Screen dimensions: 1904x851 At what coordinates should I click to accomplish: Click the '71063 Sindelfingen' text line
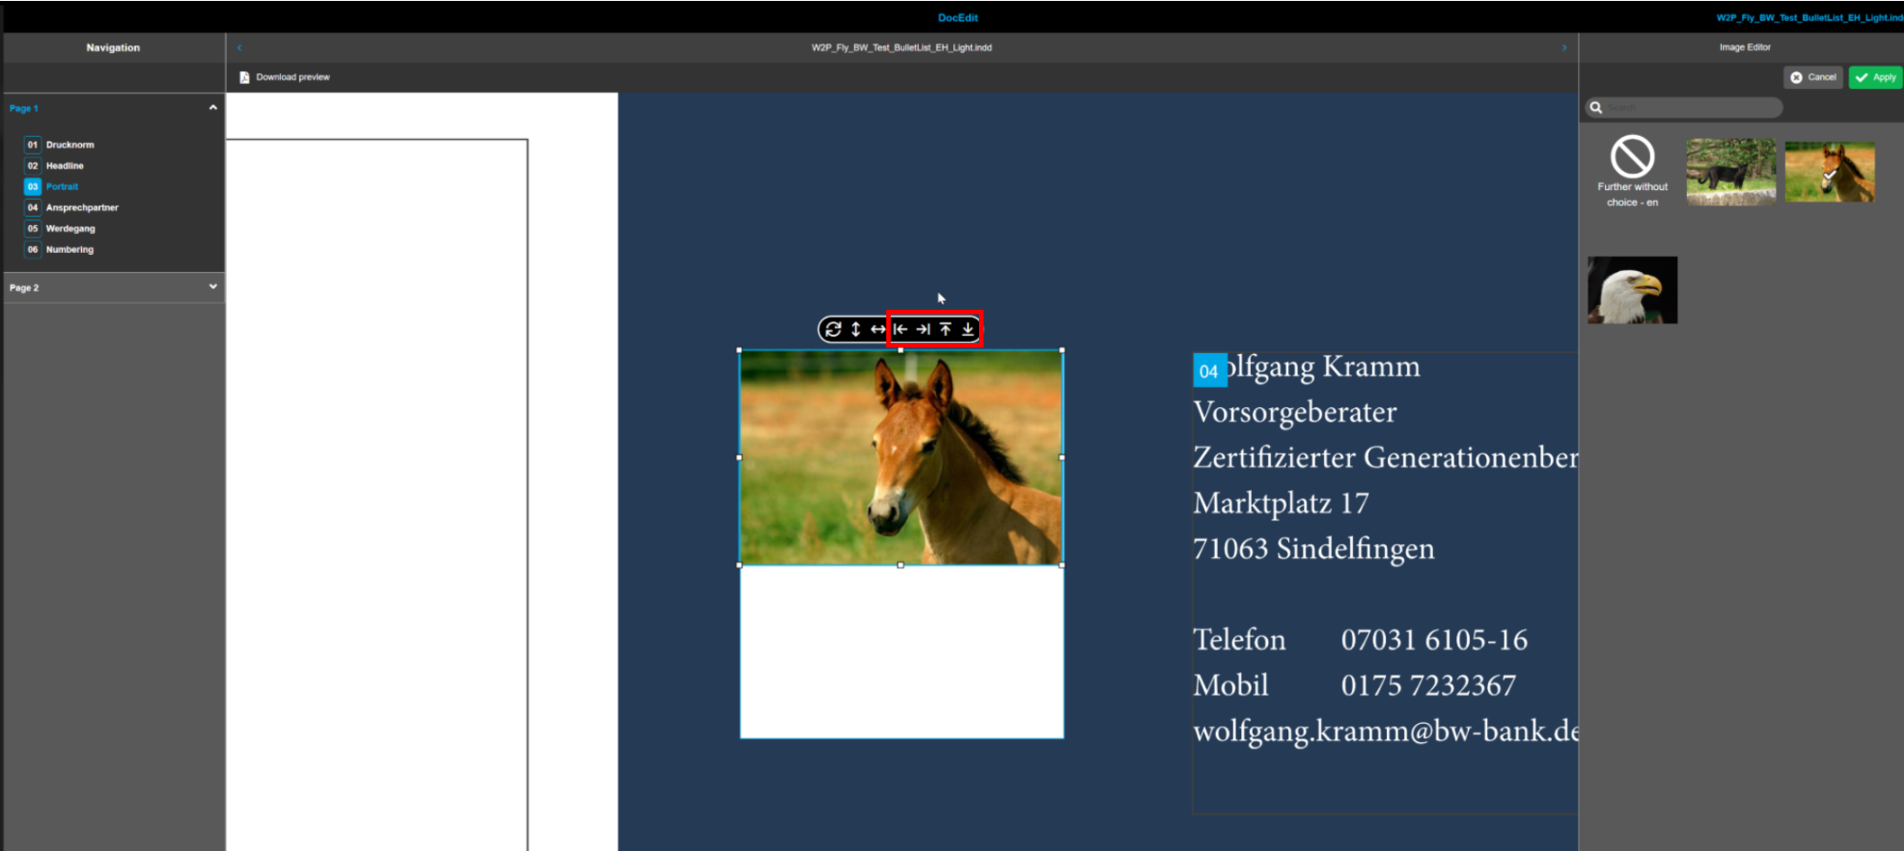pyautogui.click(x=1314, y=548)
